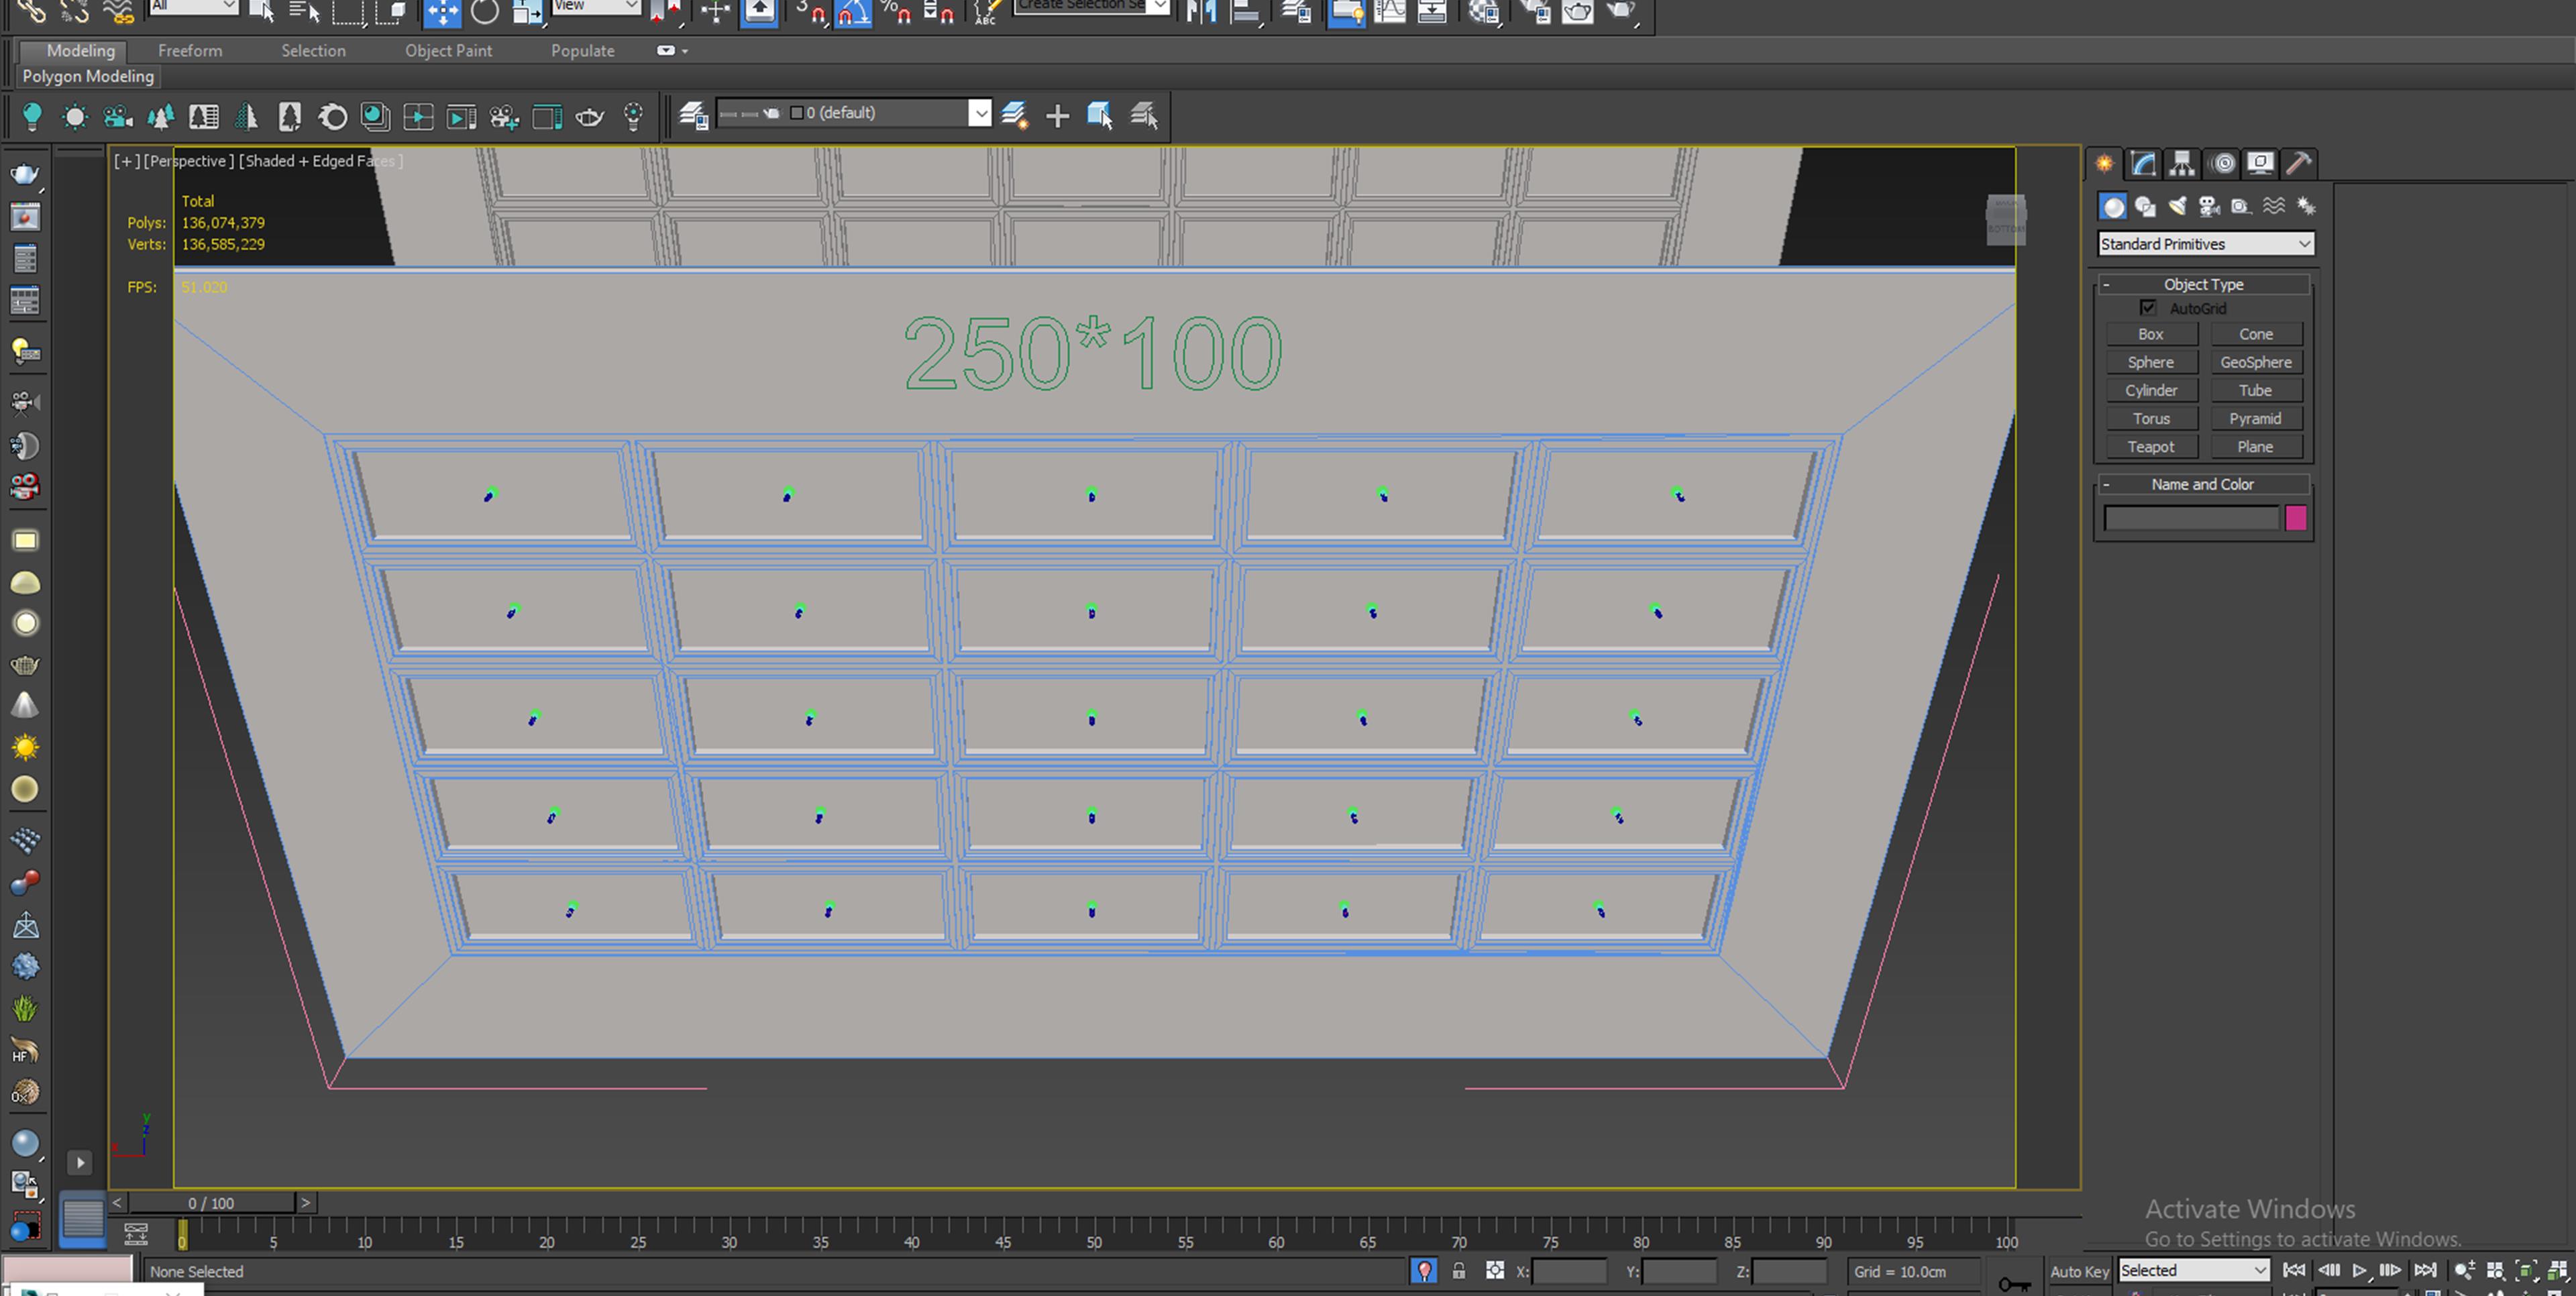Toggle the Auto Key button

pyautogui.click(x=2079, y=1271)
